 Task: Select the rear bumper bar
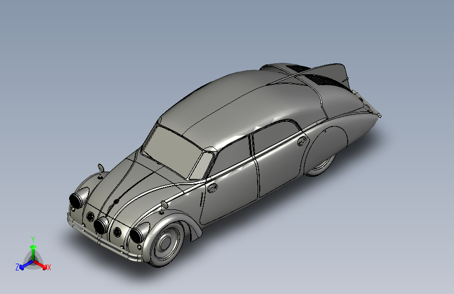tap(367, 104)
